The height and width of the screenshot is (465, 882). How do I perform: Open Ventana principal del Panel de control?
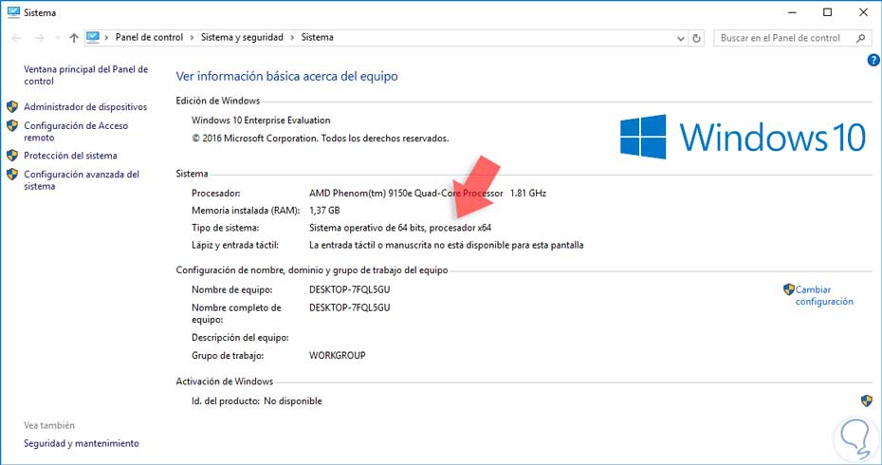tap(85, 75)
